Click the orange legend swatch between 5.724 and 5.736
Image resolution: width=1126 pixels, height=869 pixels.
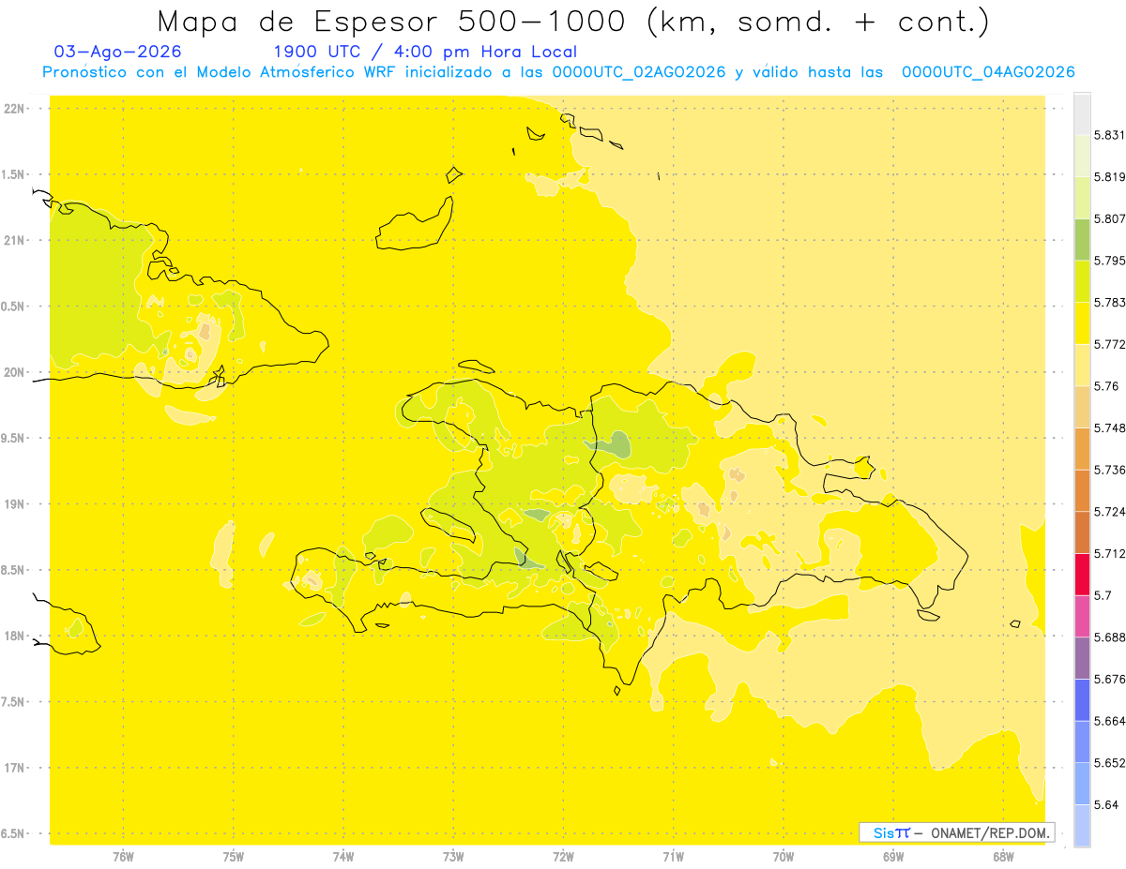(1082, 490)
